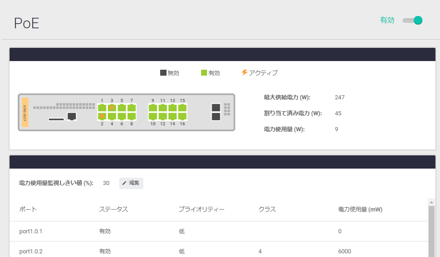
Task: Toggle the PoE 有効 switch off
Action: 413,21
